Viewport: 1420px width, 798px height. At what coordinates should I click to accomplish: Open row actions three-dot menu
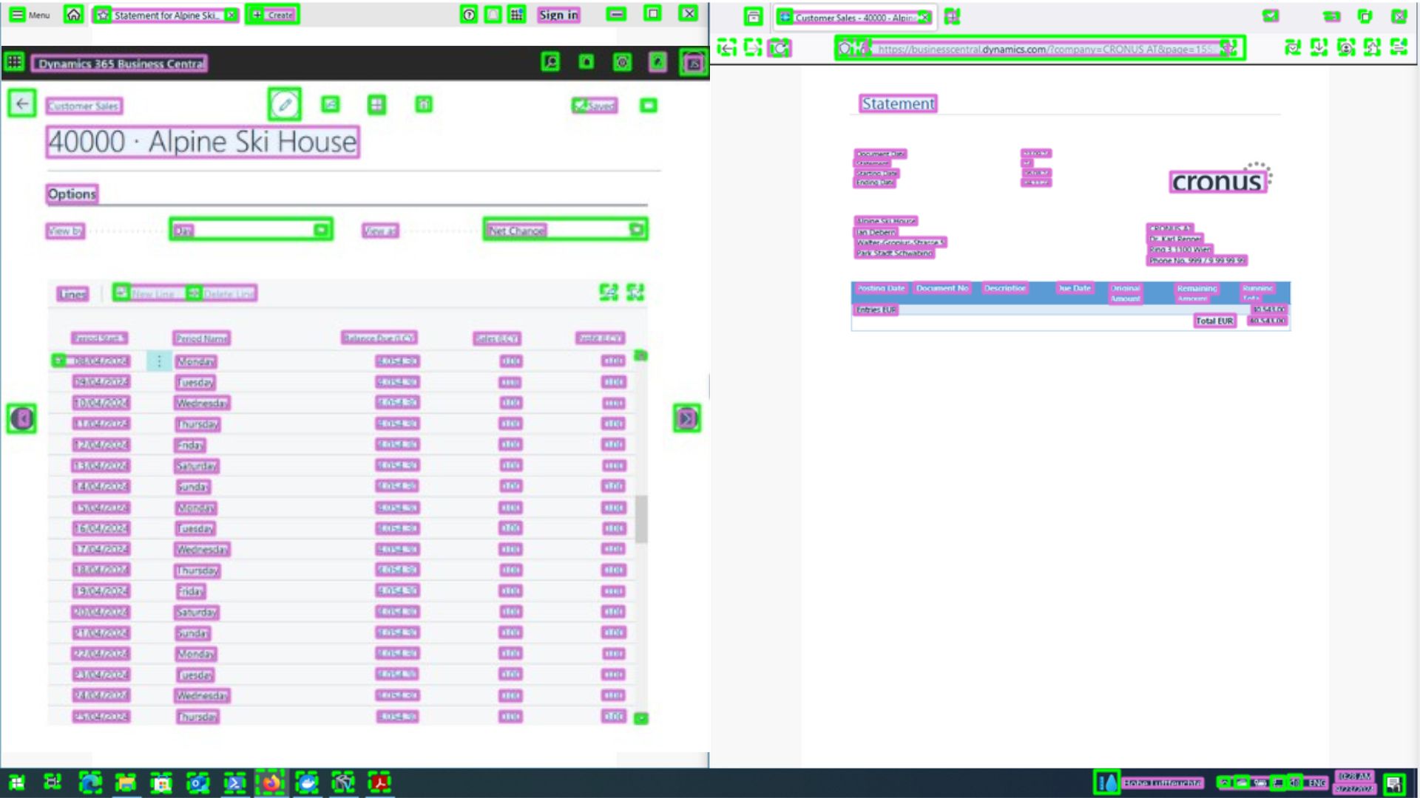(159, 361)
